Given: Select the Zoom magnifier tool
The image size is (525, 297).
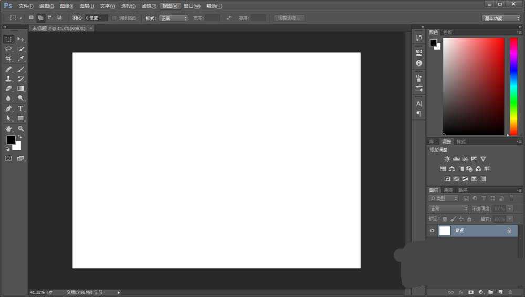Looking at the screenshot, I should pyautogui.click(x=21, y=128).
